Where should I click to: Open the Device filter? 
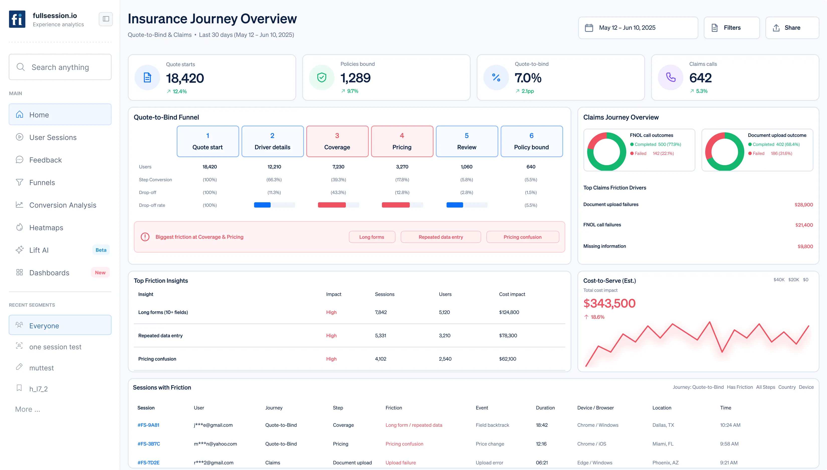[806, 387]
